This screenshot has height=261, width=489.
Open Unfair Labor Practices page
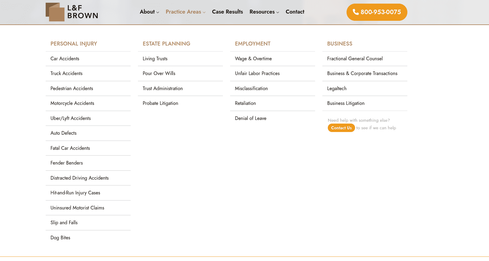[272, 74]
